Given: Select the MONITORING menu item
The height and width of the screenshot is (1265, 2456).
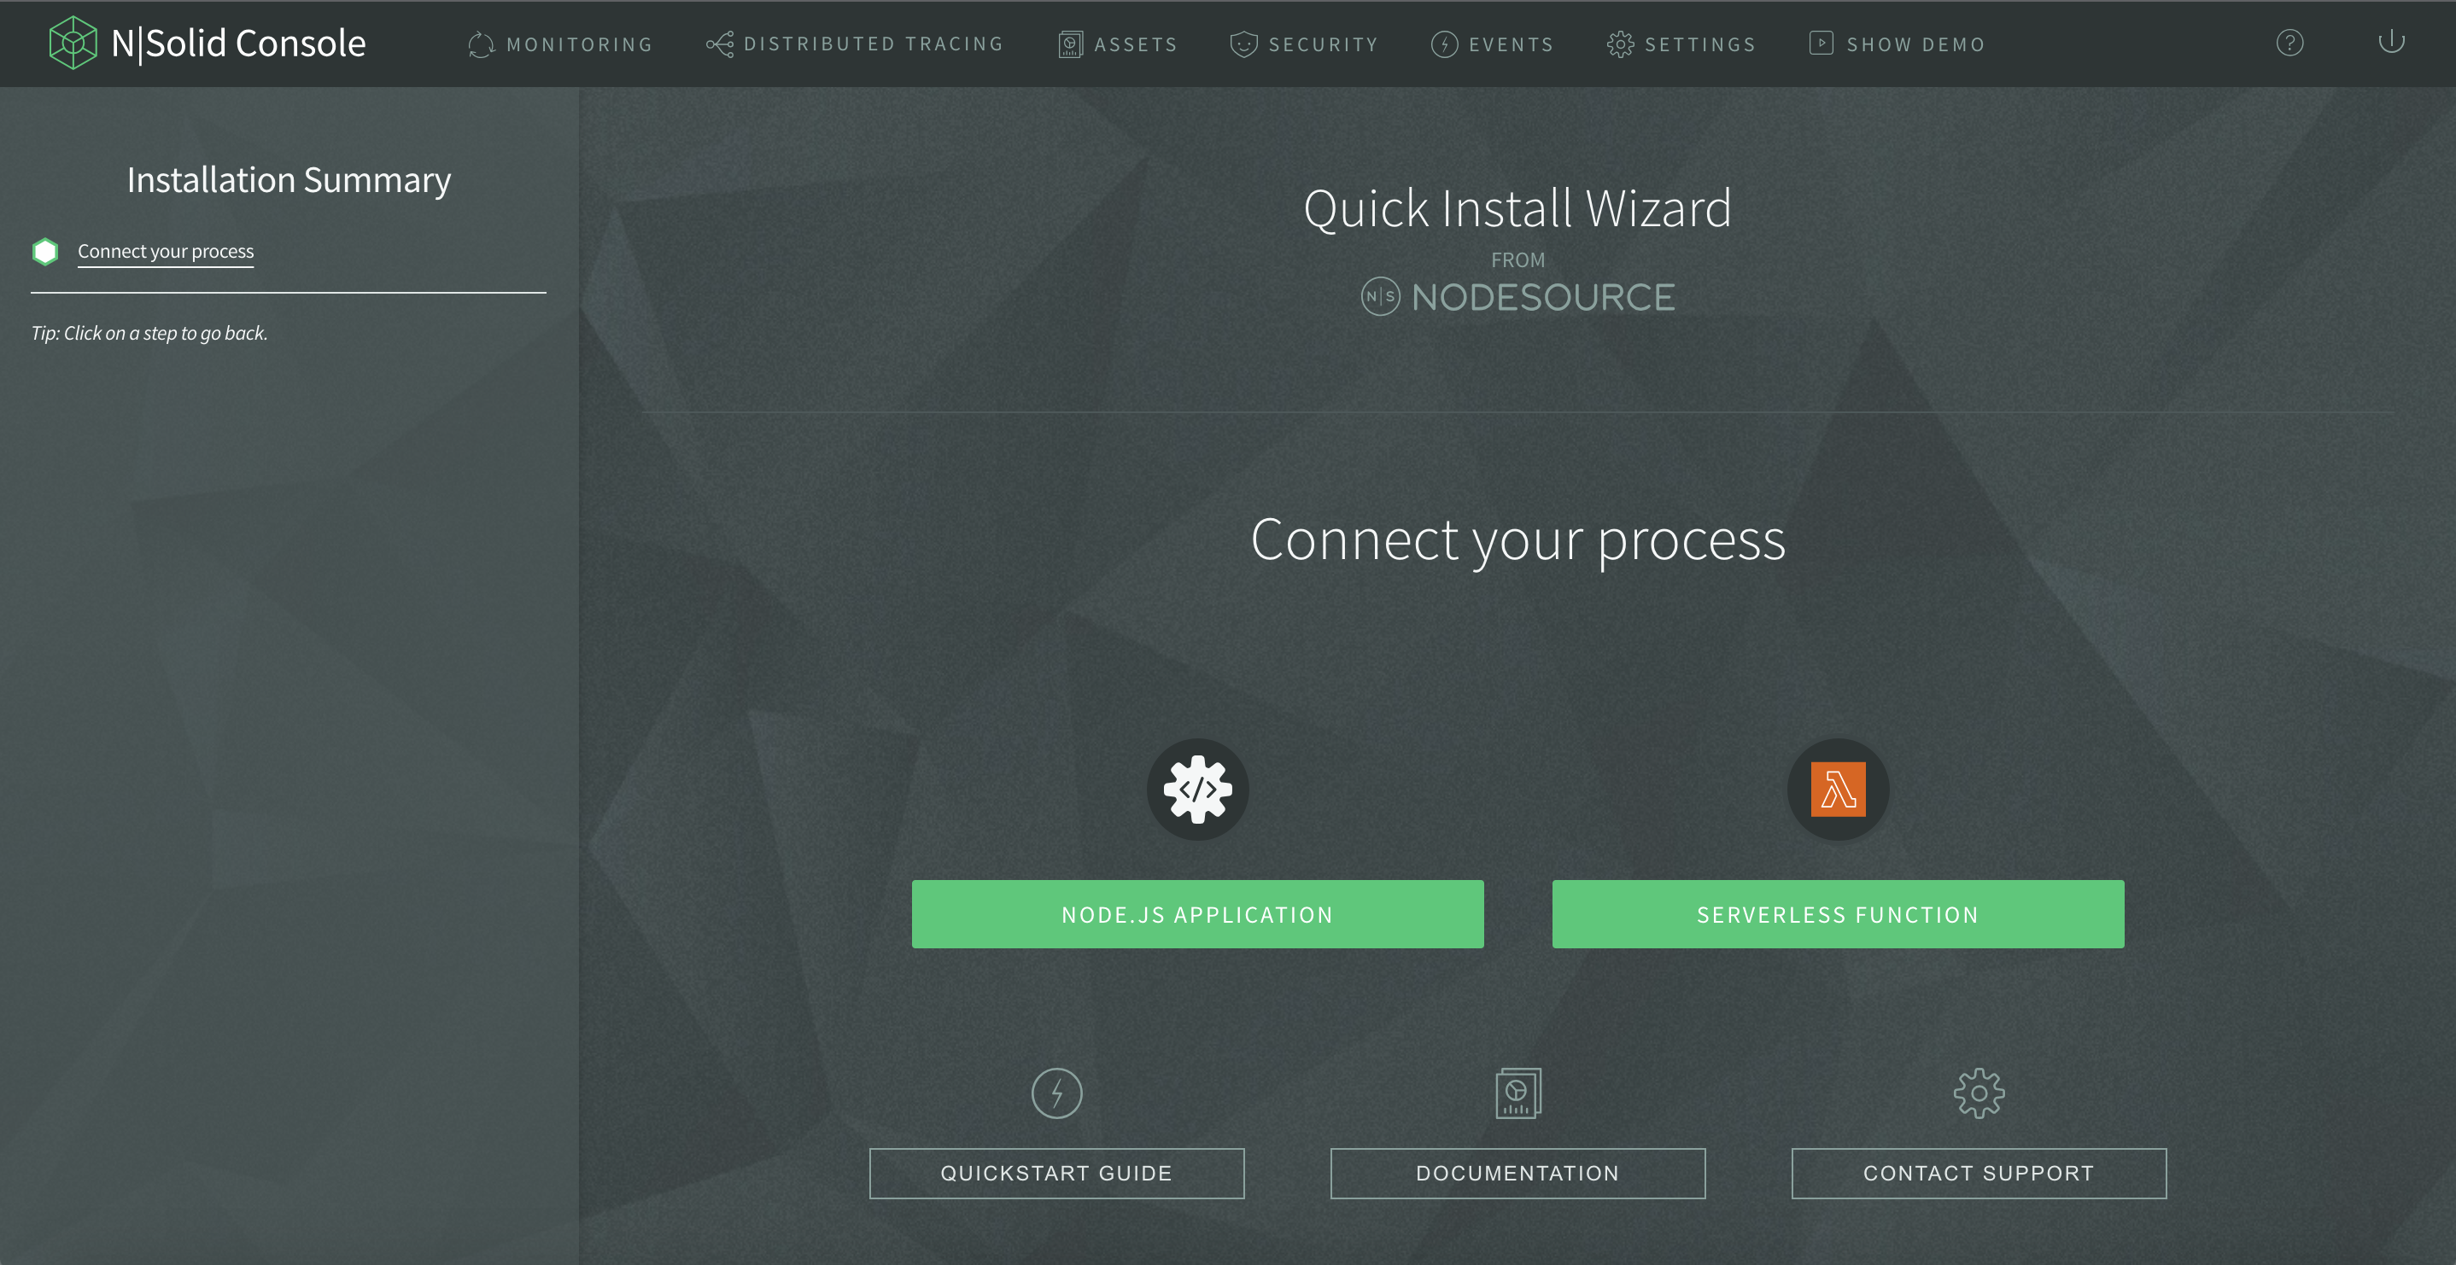Looking at the screenshot, I should point(560,44).
